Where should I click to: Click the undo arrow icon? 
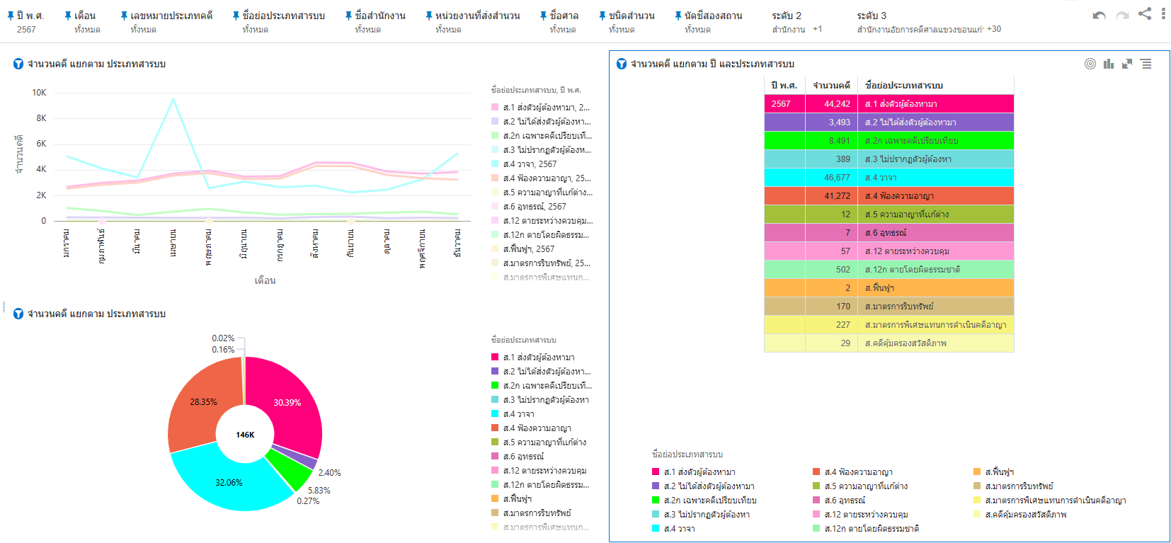(x=1099, y=16)
